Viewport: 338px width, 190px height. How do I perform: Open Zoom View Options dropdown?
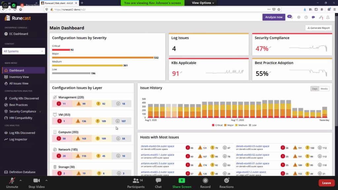[x=203, y=3]
